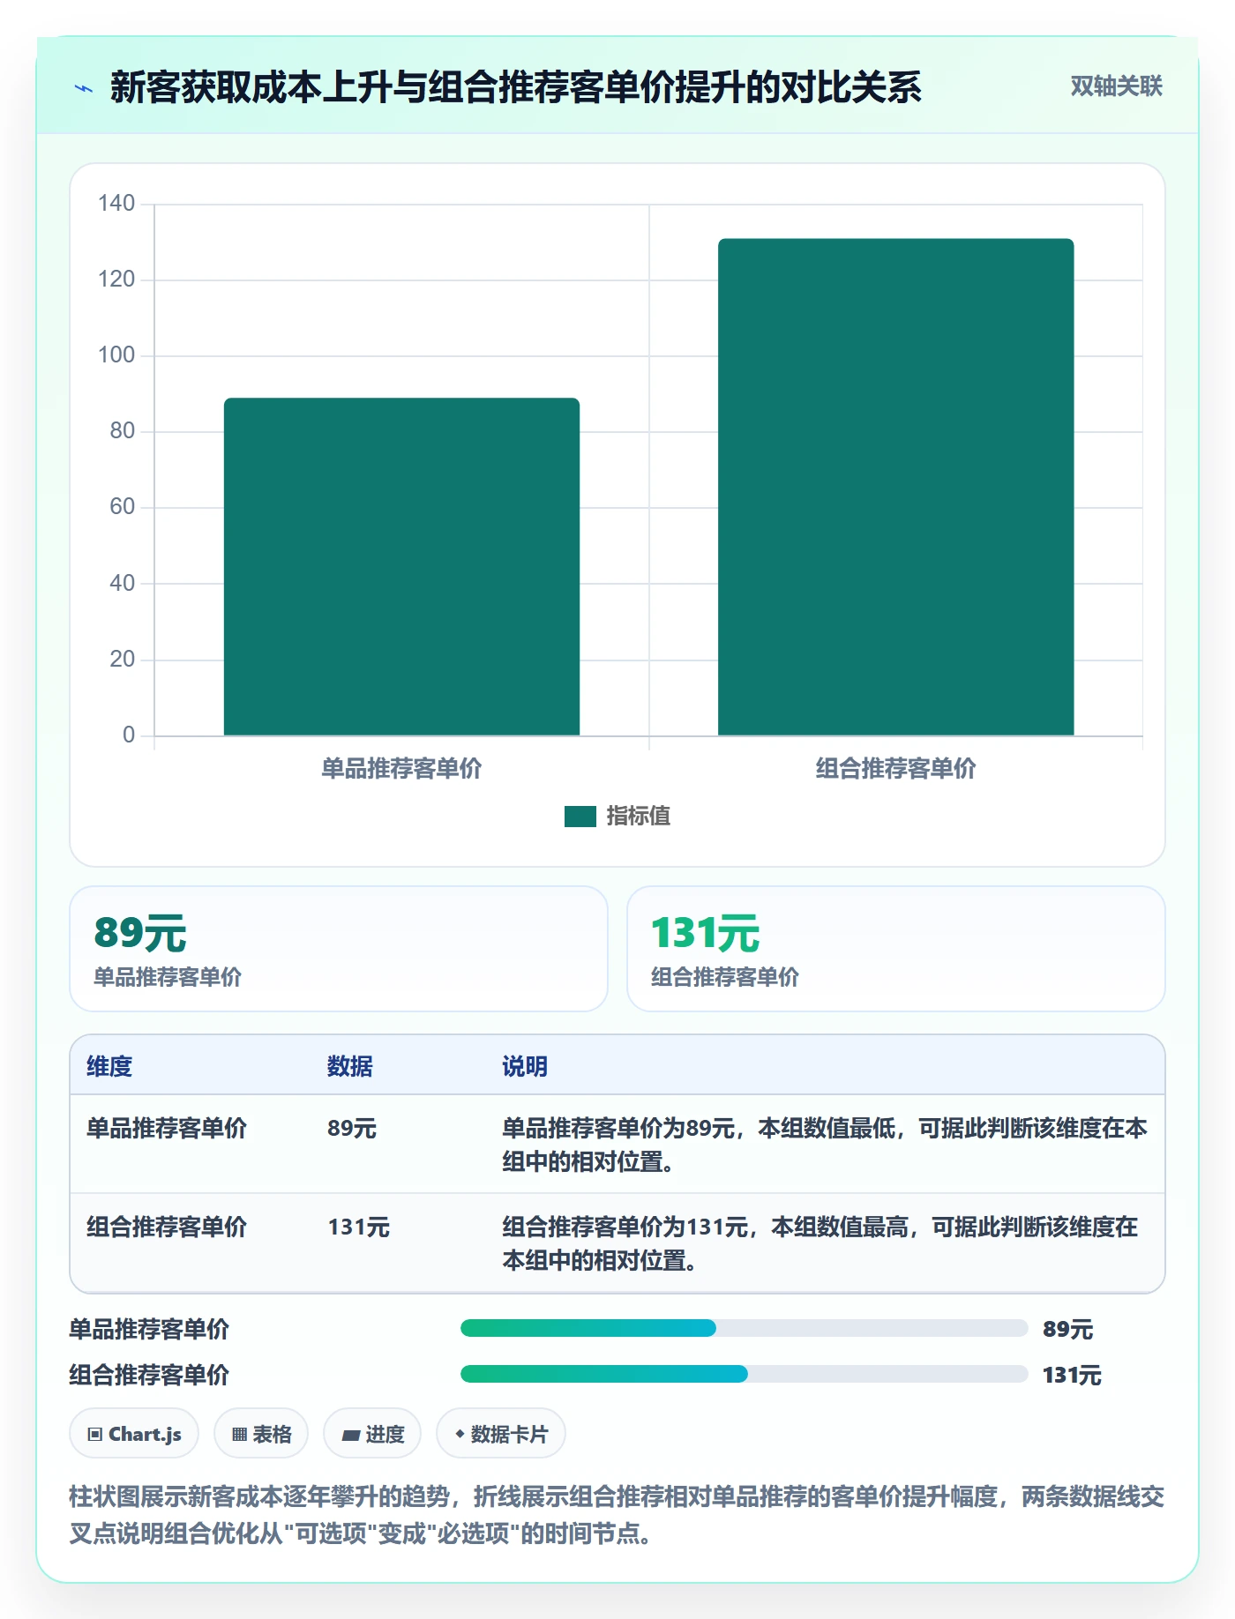Click the table note containing "本组数值最高"

click(x=820, y=1243)
